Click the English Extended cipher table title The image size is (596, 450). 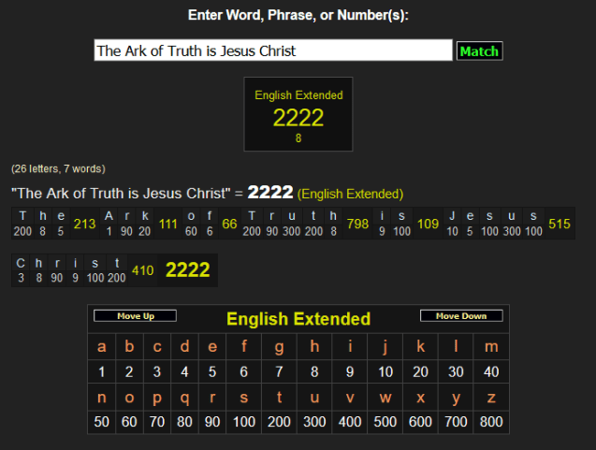pos(298,319)
